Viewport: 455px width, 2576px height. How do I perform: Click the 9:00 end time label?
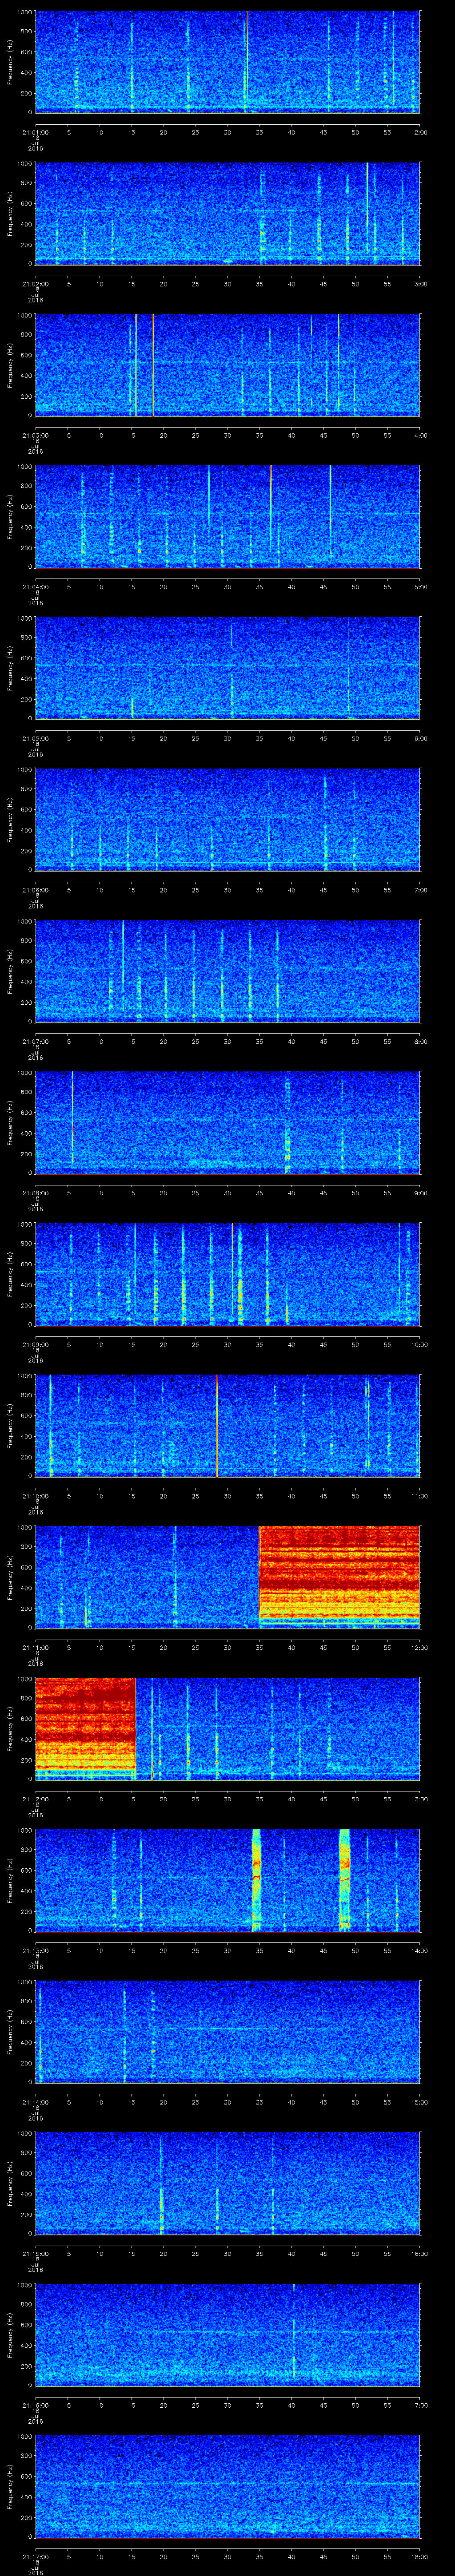[x=420, y=1193]
